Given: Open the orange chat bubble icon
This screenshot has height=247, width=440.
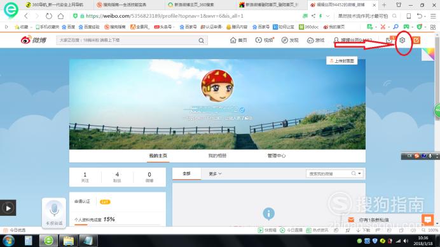Looking at the screenshot, I should click(427, 220).
